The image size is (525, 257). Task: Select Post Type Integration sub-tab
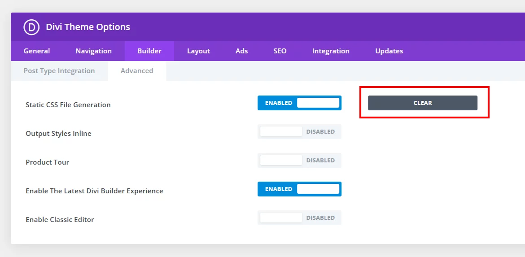pyautogui.click(x=59, y=71)
